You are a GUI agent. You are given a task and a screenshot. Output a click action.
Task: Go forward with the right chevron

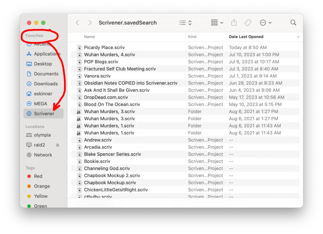coord(90,23)
